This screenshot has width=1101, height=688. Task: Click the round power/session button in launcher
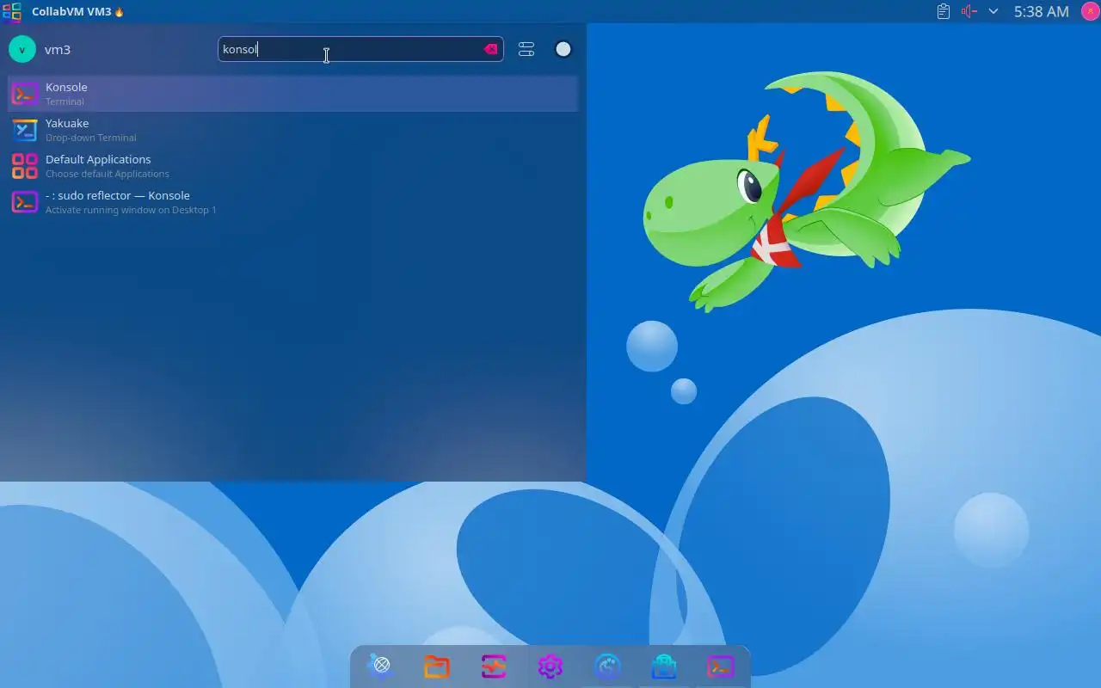(563, 49)
